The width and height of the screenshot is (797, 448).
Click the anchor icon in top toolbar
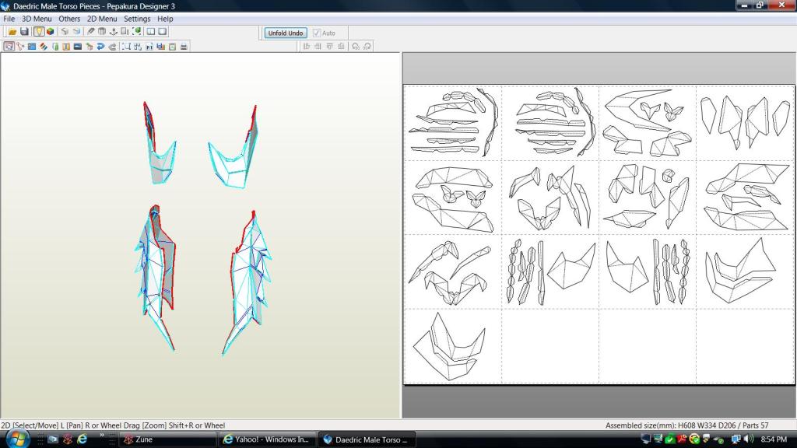114,31
